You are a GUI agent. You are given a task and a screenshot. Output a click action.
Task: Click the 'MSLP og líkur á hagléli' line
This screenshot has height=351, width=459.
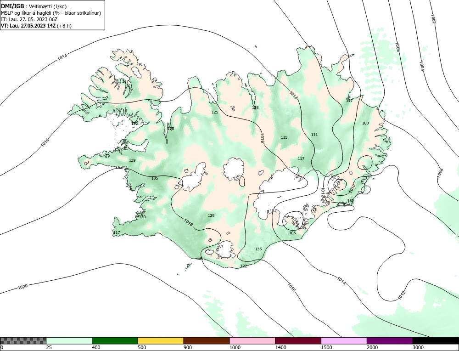51,13
